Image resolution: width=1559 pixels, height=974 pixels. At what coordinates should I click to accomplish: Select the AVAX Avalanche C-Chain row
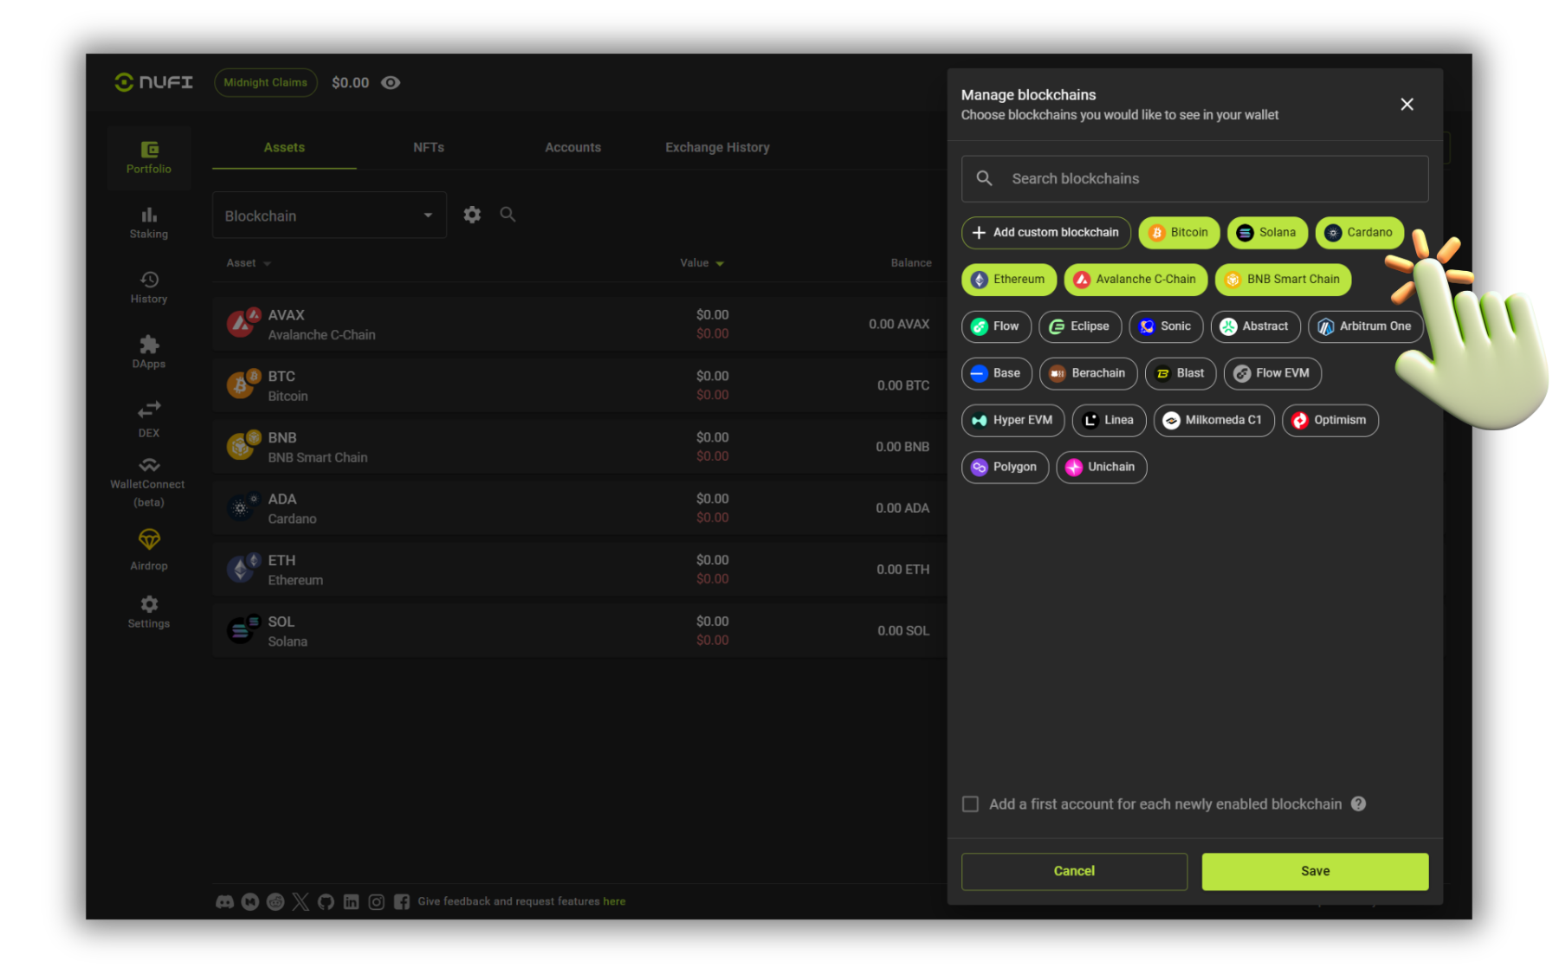pyautogui.click(x=579, y=324)
